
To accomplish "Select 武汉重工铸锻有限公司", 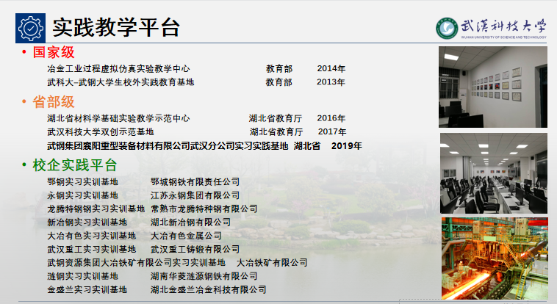I will pos(195,250).
